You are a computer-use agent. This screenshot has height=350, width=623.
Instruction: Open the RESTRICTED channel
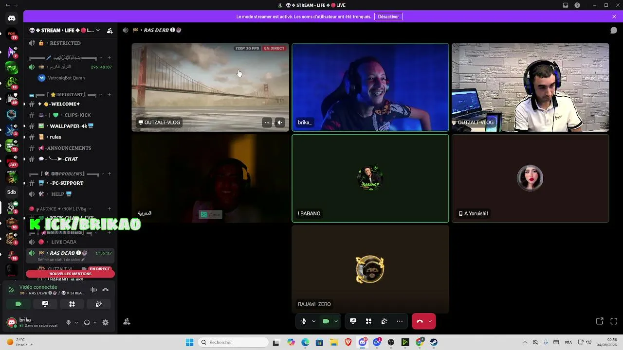pyautogui.click(x=71, y=43)
